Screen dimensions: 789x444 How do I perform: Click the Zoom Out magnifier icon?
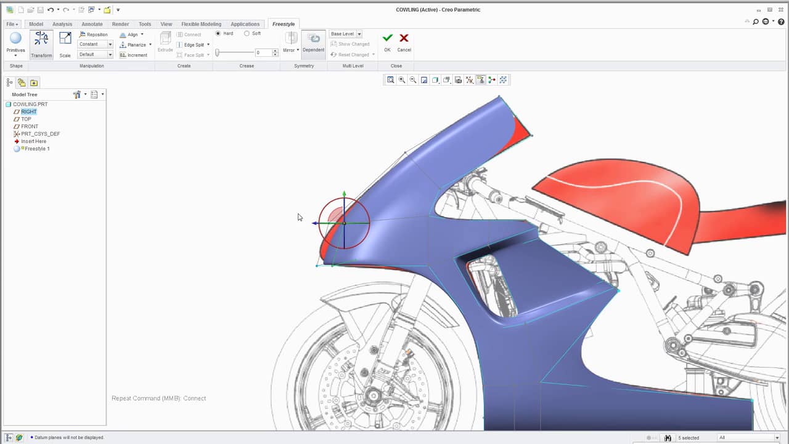point(413,80)
